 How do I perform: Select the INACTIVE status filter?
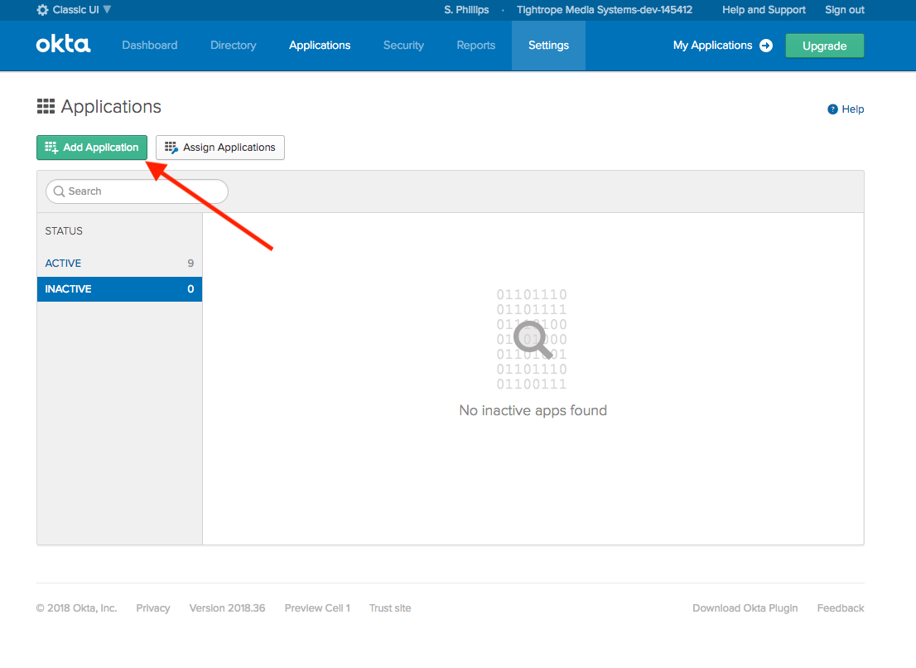[x=69, y=289]
